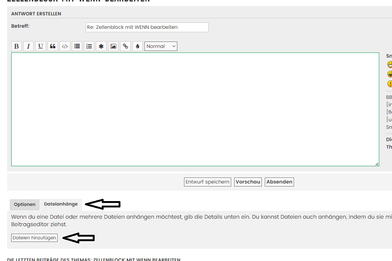Switch to the Optionen tab
The image size is (392, 261).
[x=25, y=204]
